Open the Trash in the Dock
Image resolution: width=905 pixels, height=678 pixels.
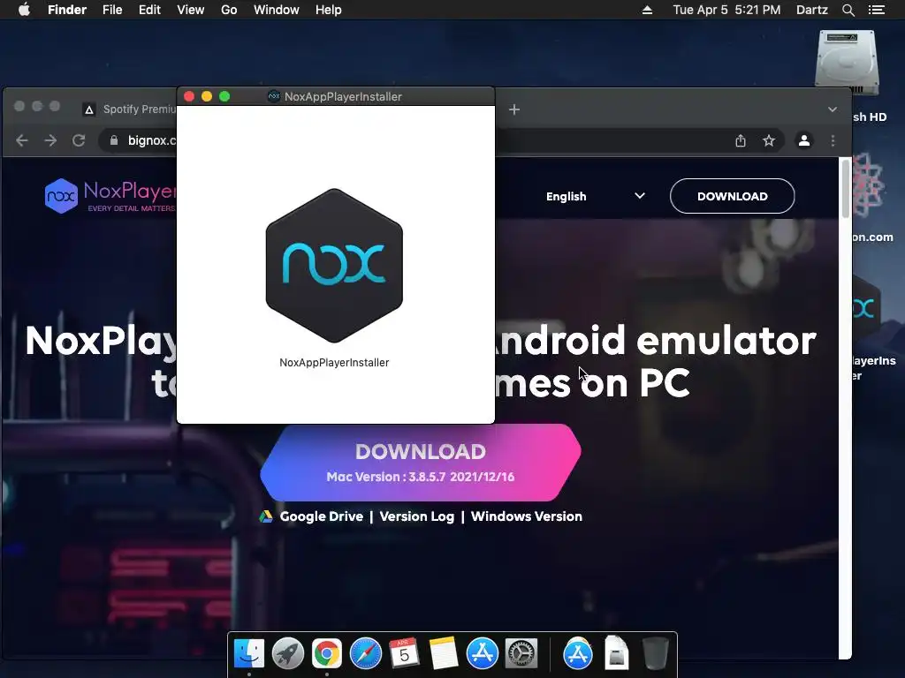tap(655, 654)
